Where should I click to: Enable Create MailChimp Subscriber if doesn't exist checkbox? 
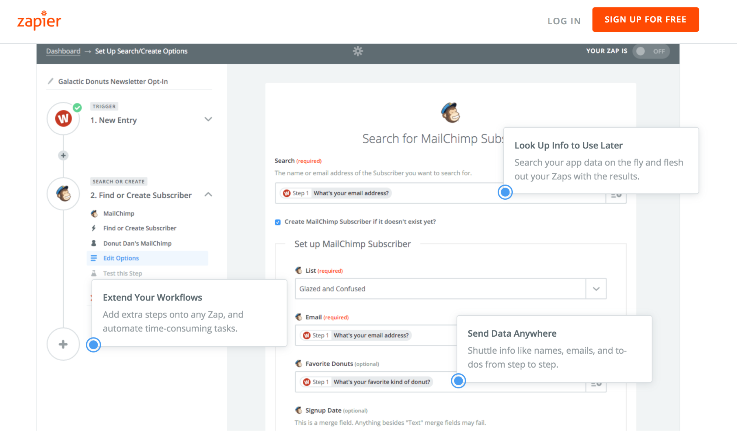coord(278,222)
